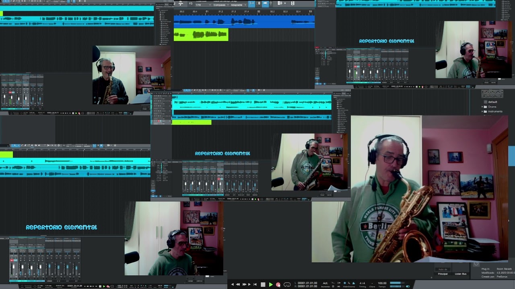Click the Return to Zero transport icon
The image size is (515, 289).
pyautogui.click(x=255, y=285)
